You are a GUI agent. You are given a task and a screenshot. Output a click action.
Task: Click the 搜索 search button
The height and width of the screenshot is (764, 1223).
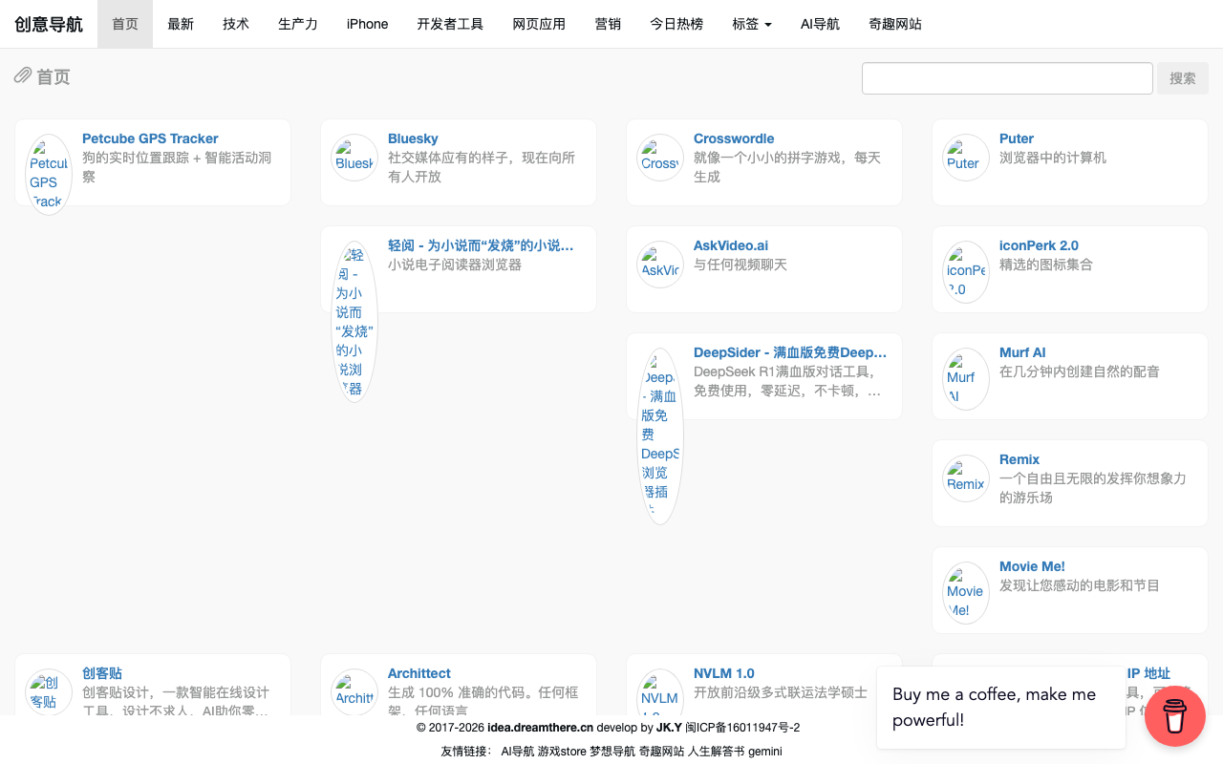1183,78
